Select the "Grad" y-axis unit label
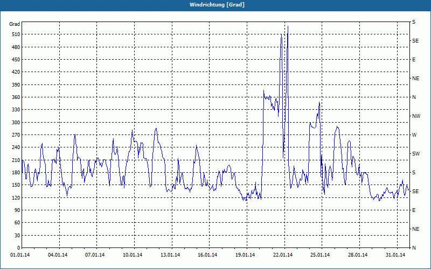This screenshot has width=431, height=269. coord(15,24)
